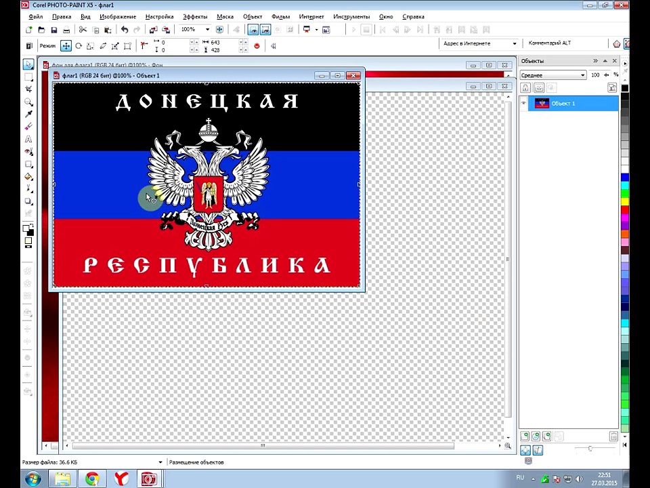Save the image with the floppy icon
The height and width of the screenshot is (488, 650).
tap(54, 30)
